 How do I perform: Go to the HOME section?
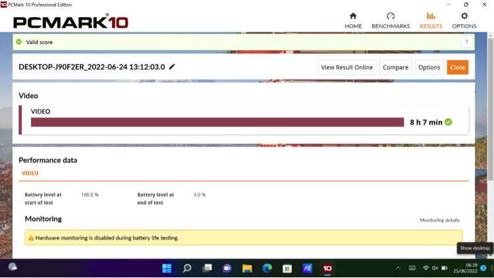(x=353, y=21)
